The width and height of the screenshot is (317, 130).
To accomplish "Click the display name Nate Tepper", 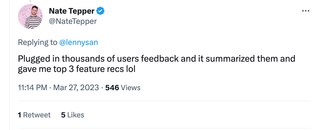I will coord(72,11).
